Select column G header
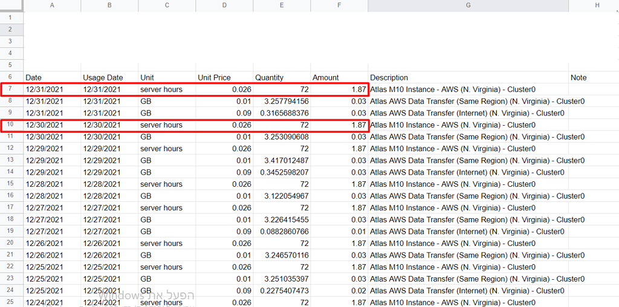 468,5
